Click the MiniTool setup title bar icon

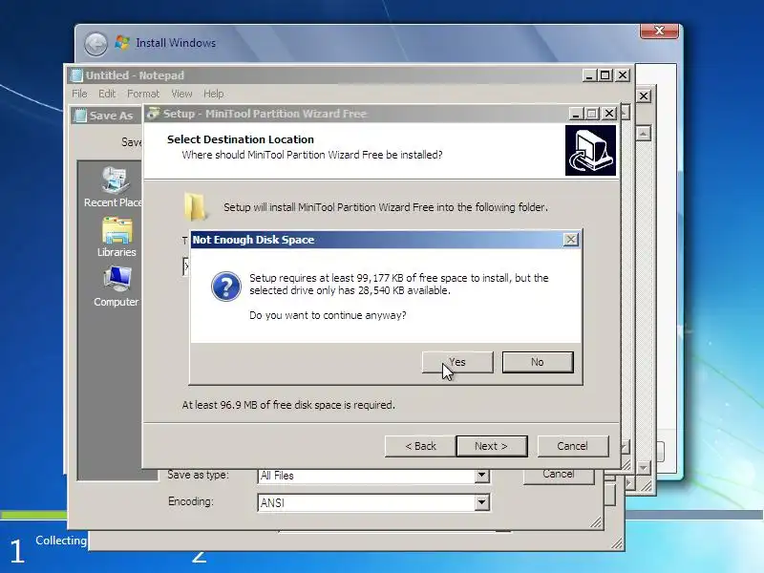pyautogui.click(x=153, y=114)
